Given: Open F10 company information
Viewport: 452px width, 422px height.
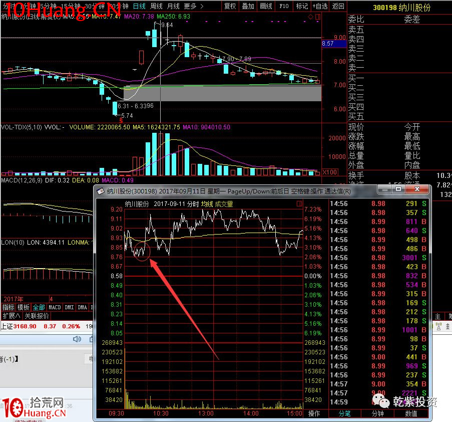Looking at the screenshot, I should (284, 6).
